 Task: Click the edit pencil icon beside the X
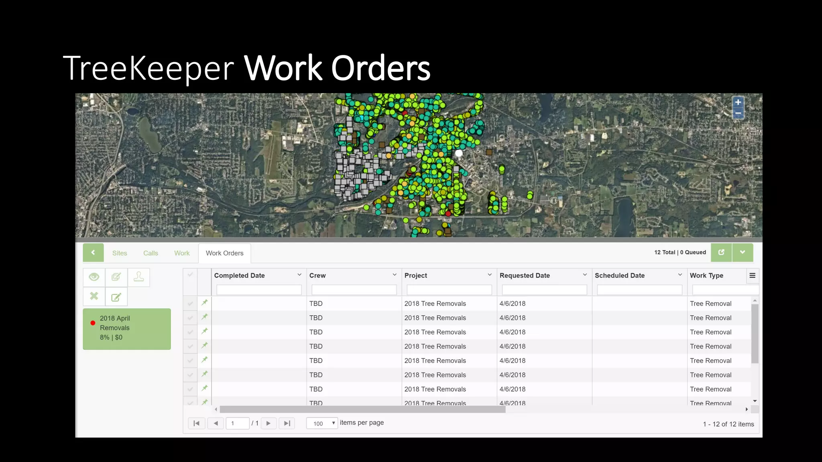click(x=116, y=297)
